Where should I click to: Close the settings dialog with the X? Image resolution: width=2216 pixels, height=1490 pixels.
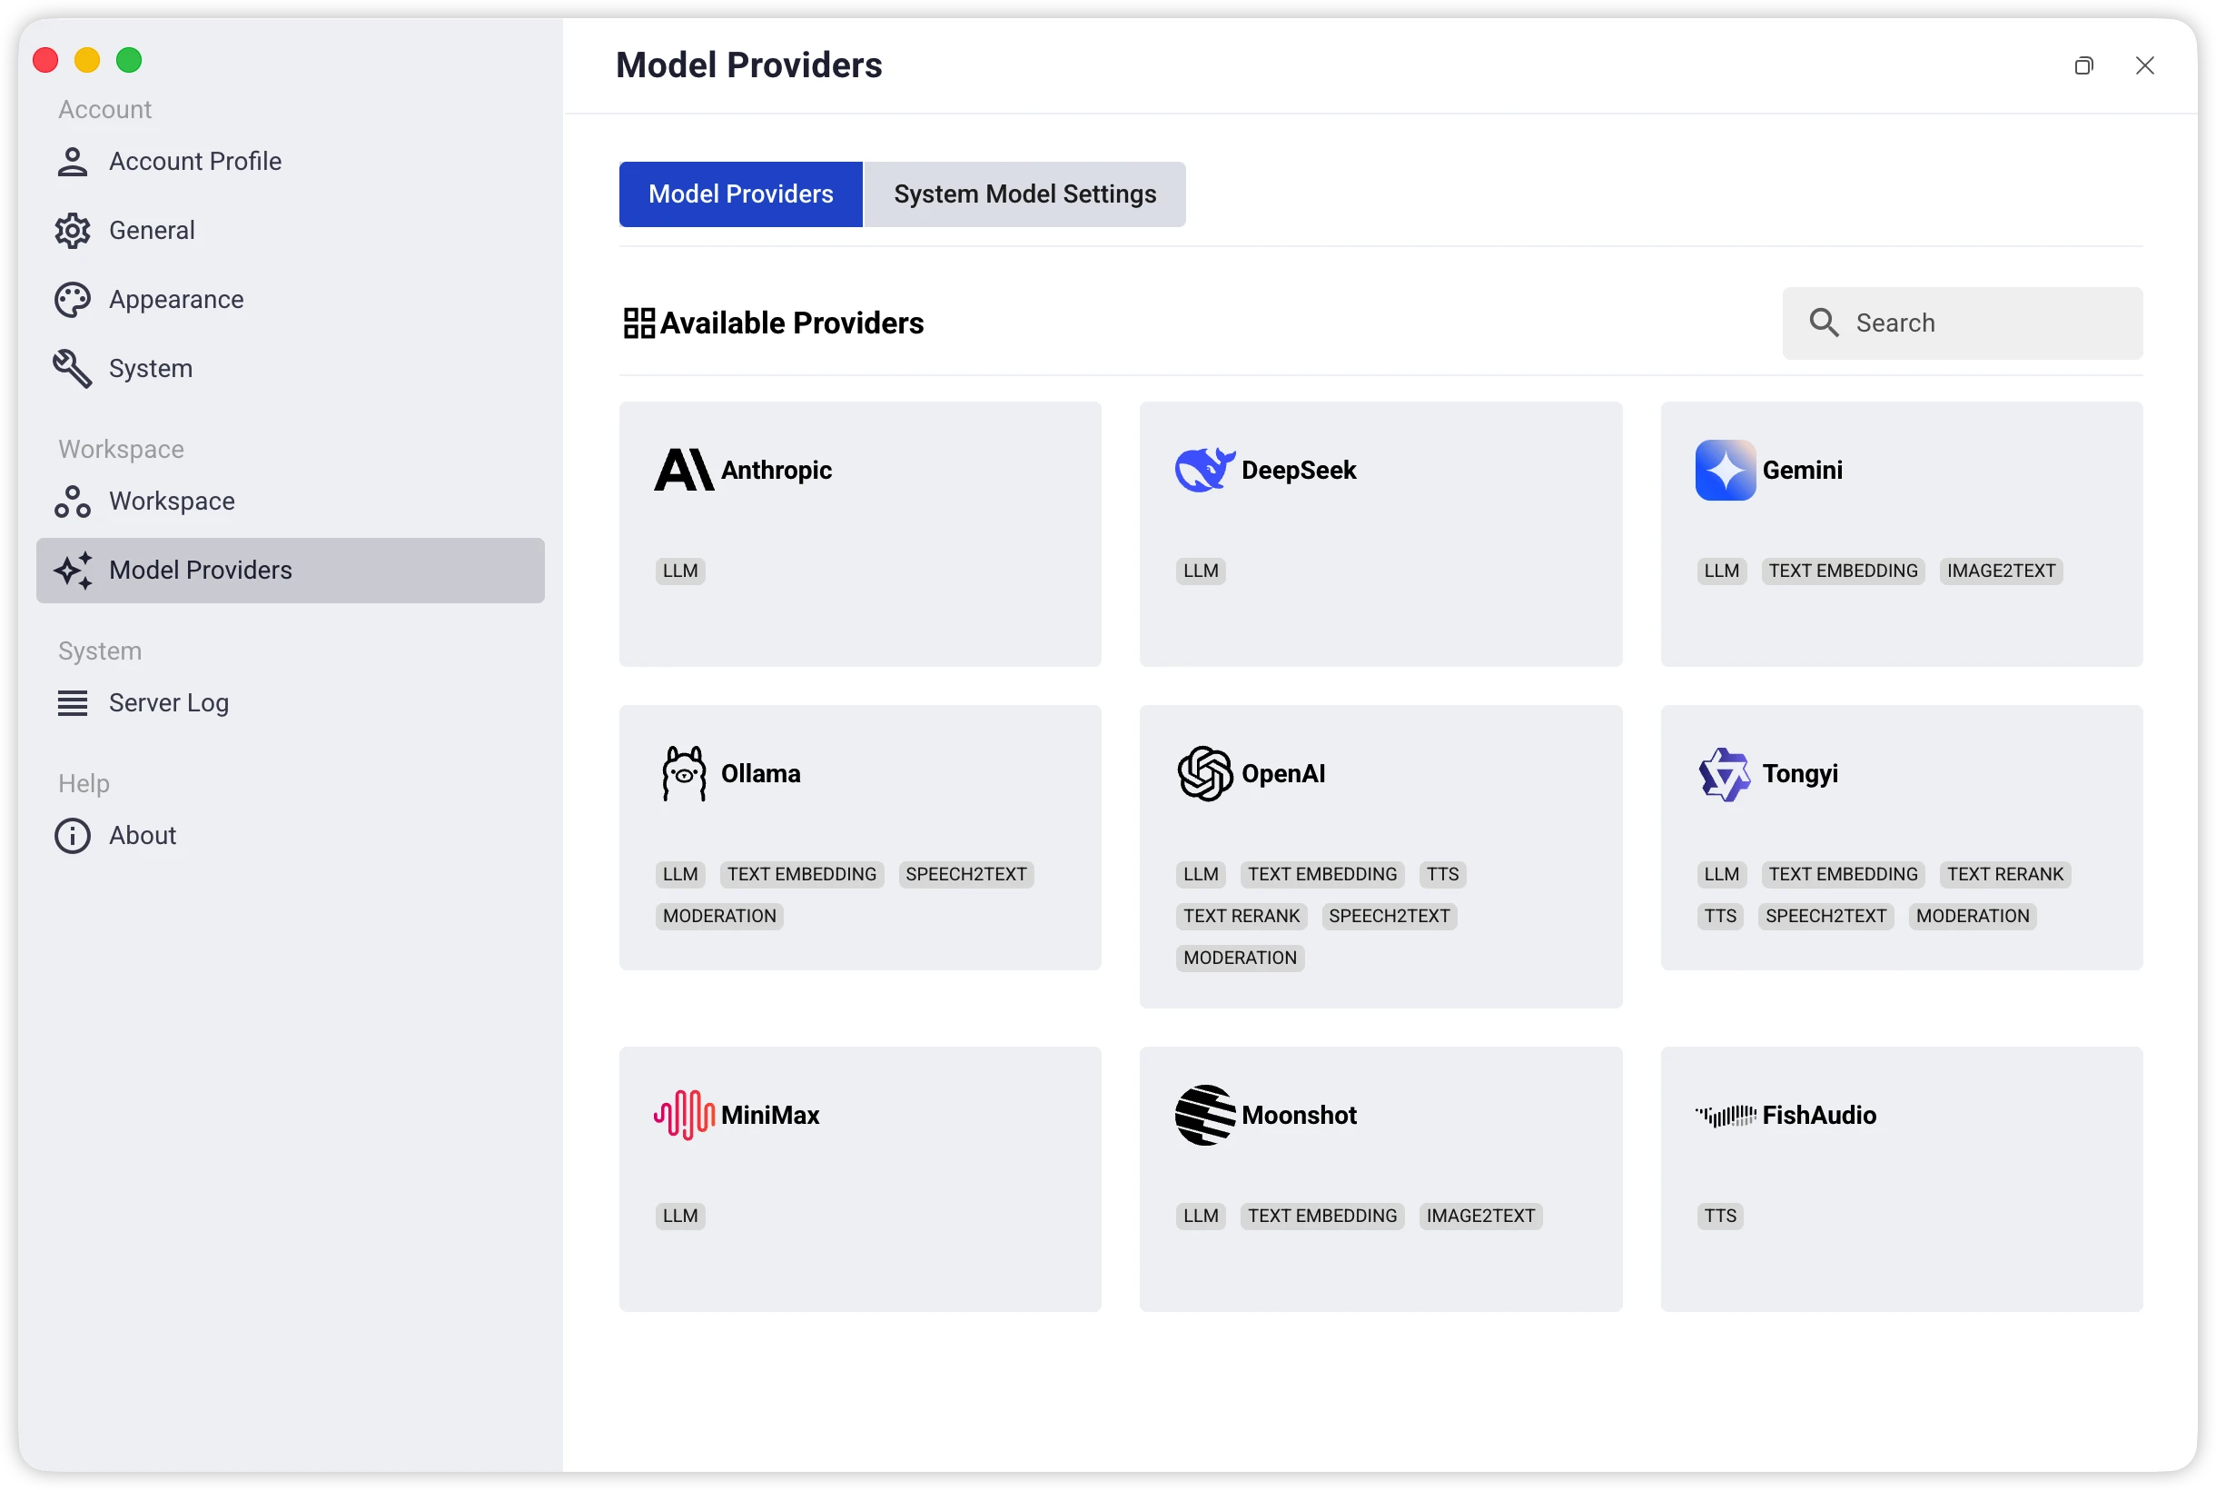coord(2144,65)
